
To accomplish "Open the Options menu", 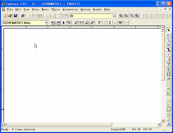I will coord(85,9).
